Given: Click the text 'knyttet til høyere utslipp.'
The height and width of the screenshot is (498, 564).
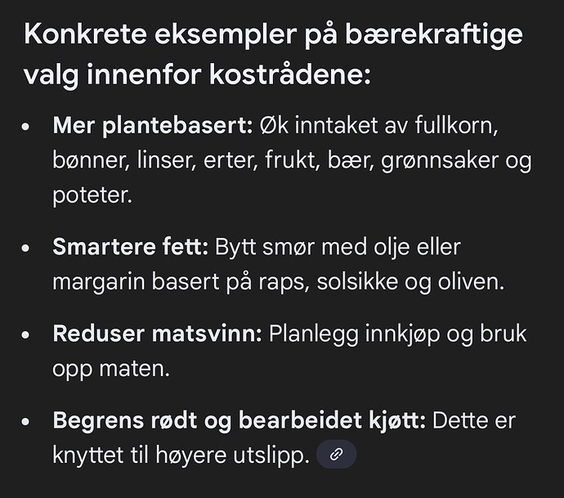Looking at the screenshot, I should point(181,455).
